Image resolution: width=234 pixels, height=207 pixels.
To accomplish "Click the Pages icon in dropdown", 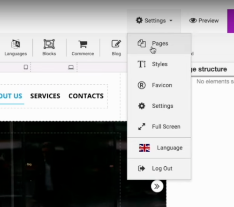I will tap(142, 43).
